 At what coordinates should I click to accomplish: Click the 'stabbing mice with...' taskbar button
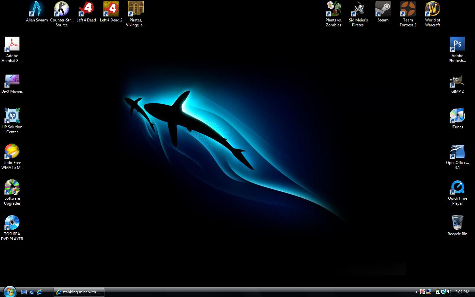pyautogui.click(x=79, y=292)
